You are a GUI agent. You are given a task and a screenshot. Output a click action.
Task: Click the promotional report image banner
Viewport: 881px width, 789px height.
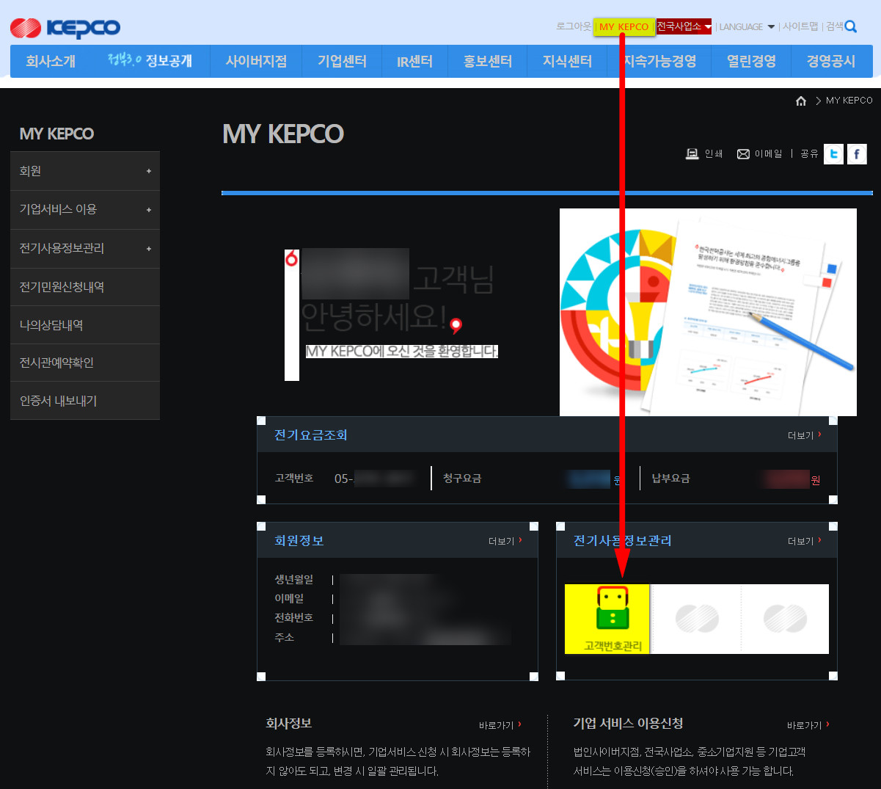(x=708, y=312)
